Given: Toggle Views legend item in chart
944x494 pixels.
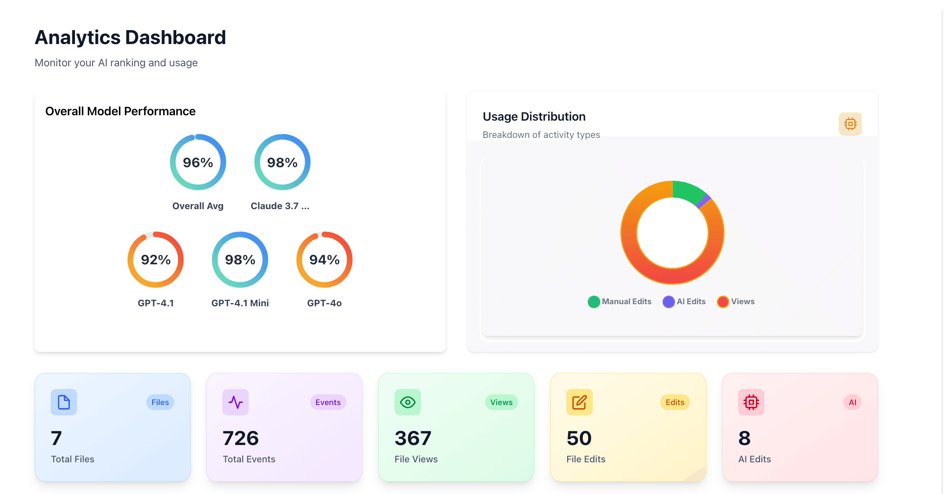Looking at the screenshot, I should [x=736, y=302].
